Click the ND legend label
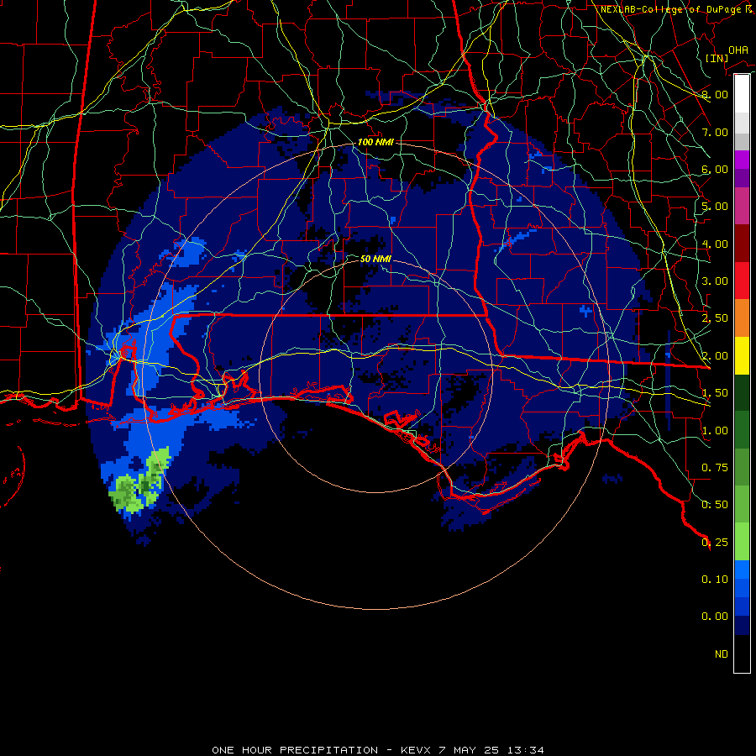 tap(722, 654)
